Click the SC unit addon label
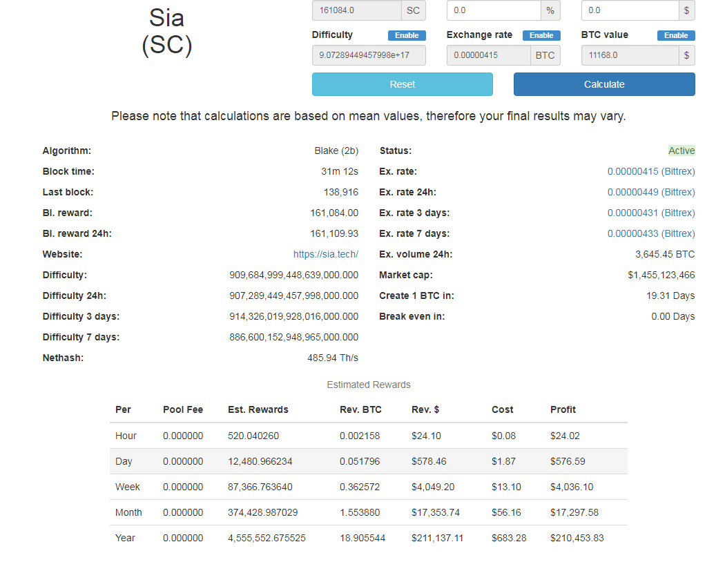Screen dimensions: 725x562 click(x=413, y=10)
